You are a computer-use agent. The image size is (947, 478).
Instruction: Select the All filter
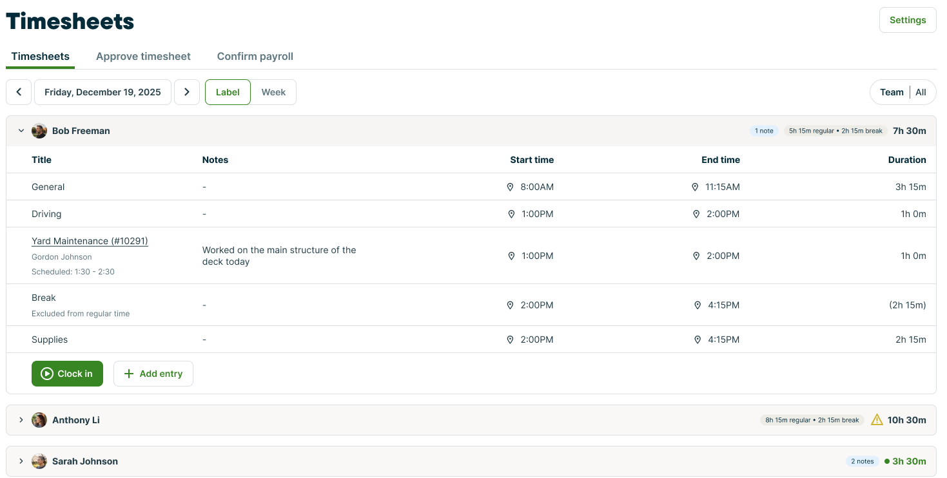pos(921,92)
